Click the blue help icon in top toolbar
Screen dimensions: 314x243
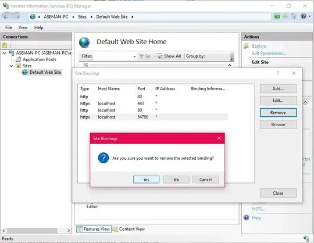click(x=304, y=16)
